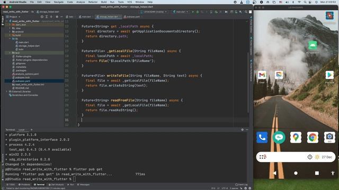This screenshot has height=190, width=339.
Task: Collapse the read_write_with_flutter root folder
Action: [7, 21]
